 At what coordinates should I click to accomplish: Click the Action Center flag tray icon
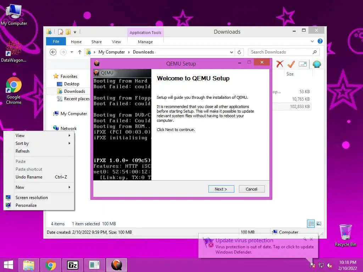tap(313, 265)
